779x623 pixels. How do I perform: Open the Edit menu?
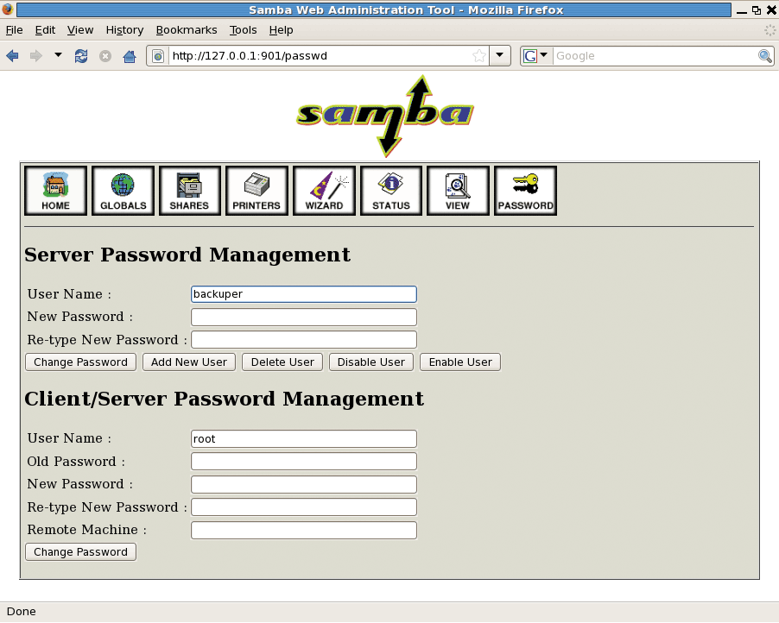(45, 30)
